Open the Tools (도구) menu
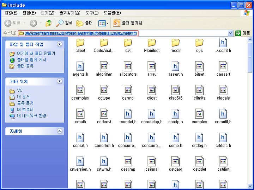Screen dimensions: 254x190 point(92,13)
